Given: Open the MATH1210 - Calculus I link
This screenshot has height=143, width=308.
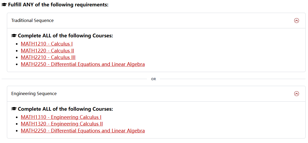Looking at the screenshot, I should [x=47, y=44].
